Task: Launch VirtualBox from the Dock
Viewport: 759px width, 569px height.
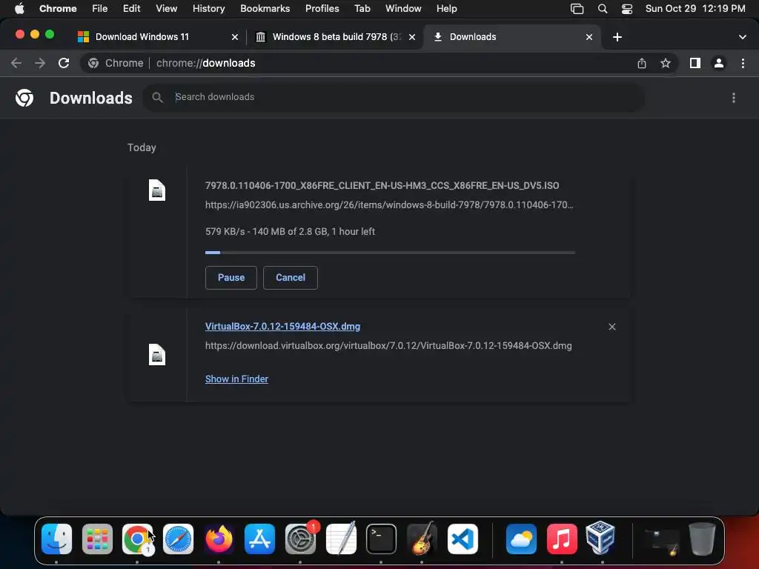Action: [600, 538]
